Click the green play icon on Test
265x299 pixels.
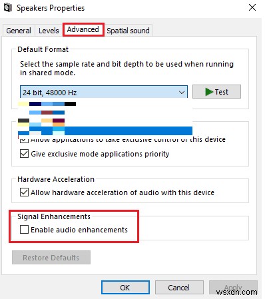209,92
